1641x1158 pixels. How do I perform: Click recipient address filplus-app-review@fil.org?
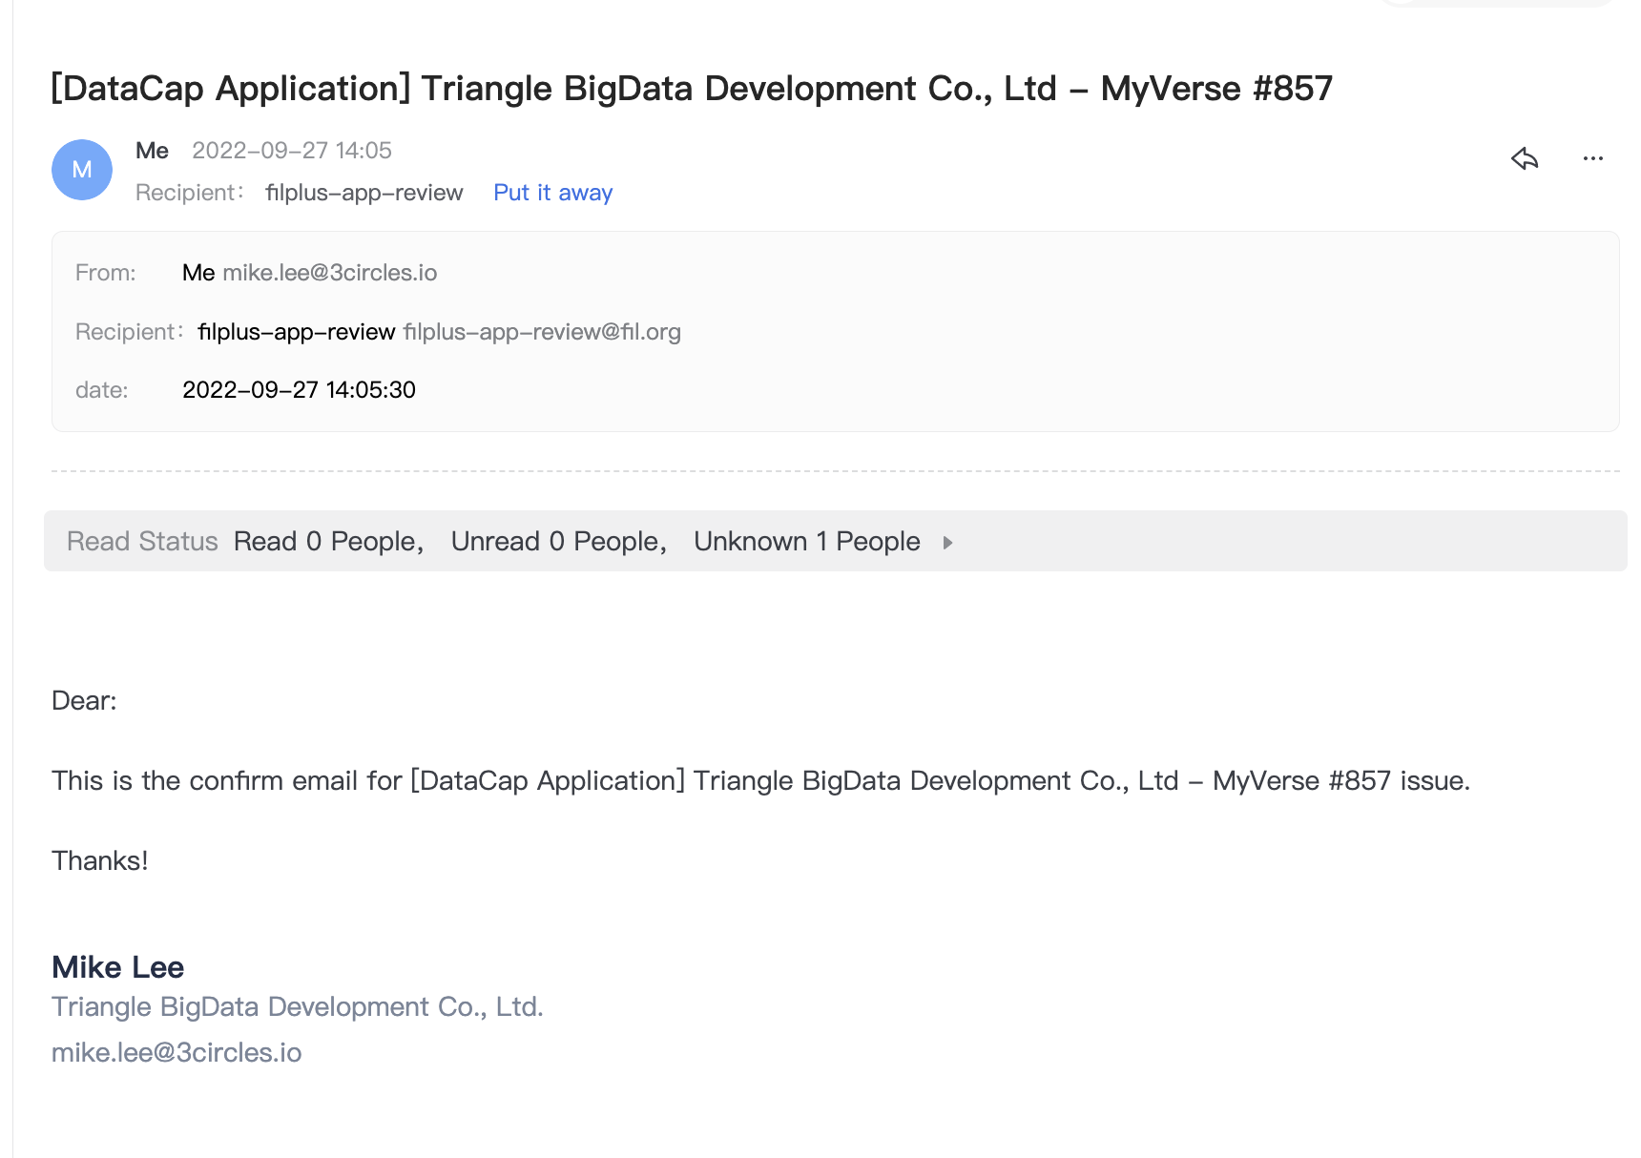pos(542,332)
